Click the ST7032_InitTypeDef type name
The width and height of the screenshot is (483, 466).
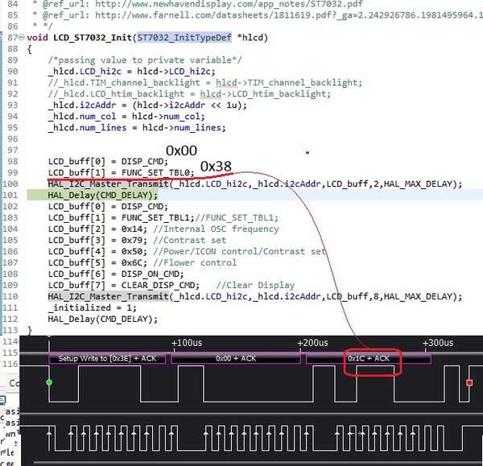click(184, 38)
